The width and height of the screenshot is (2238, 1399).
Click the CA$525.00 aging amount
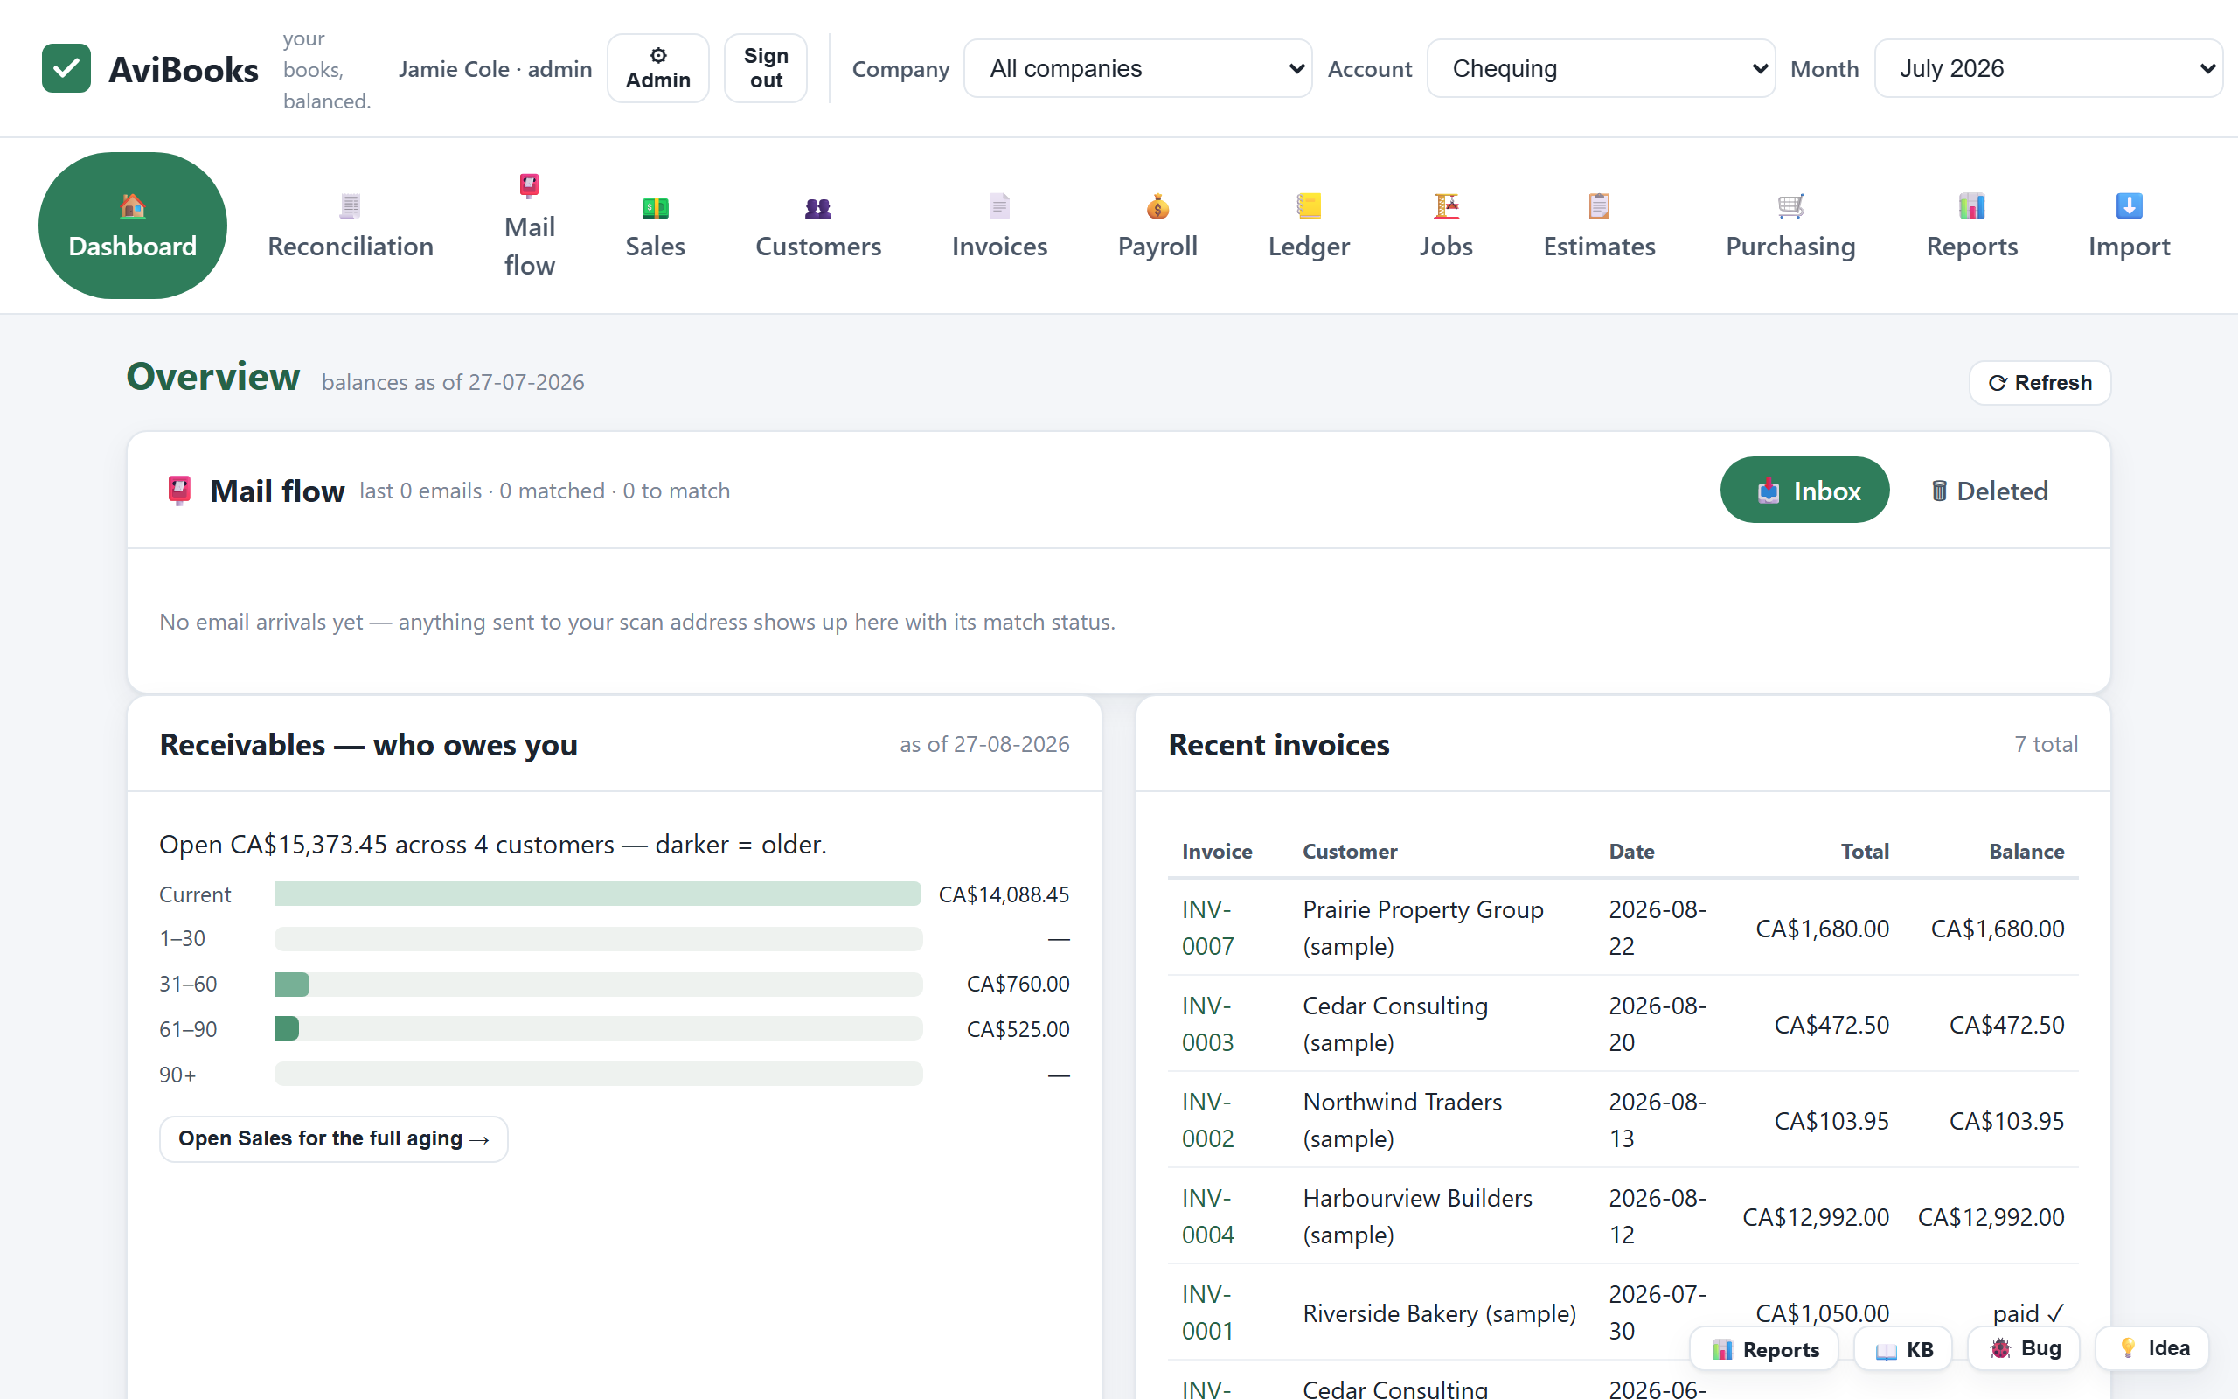coord(1018,1030)
